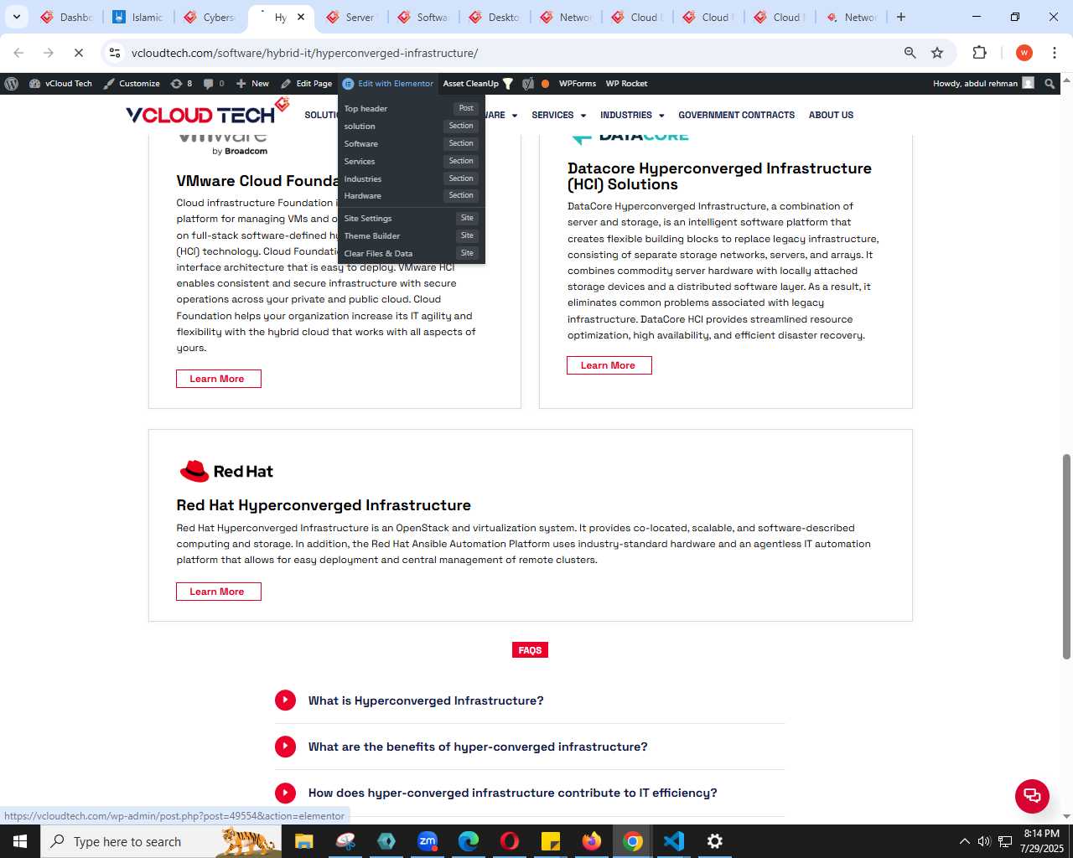The width and height of the screenshot is (1073, 858).
Task: Open WPForms in the admin bar
Action: point(578,84)
